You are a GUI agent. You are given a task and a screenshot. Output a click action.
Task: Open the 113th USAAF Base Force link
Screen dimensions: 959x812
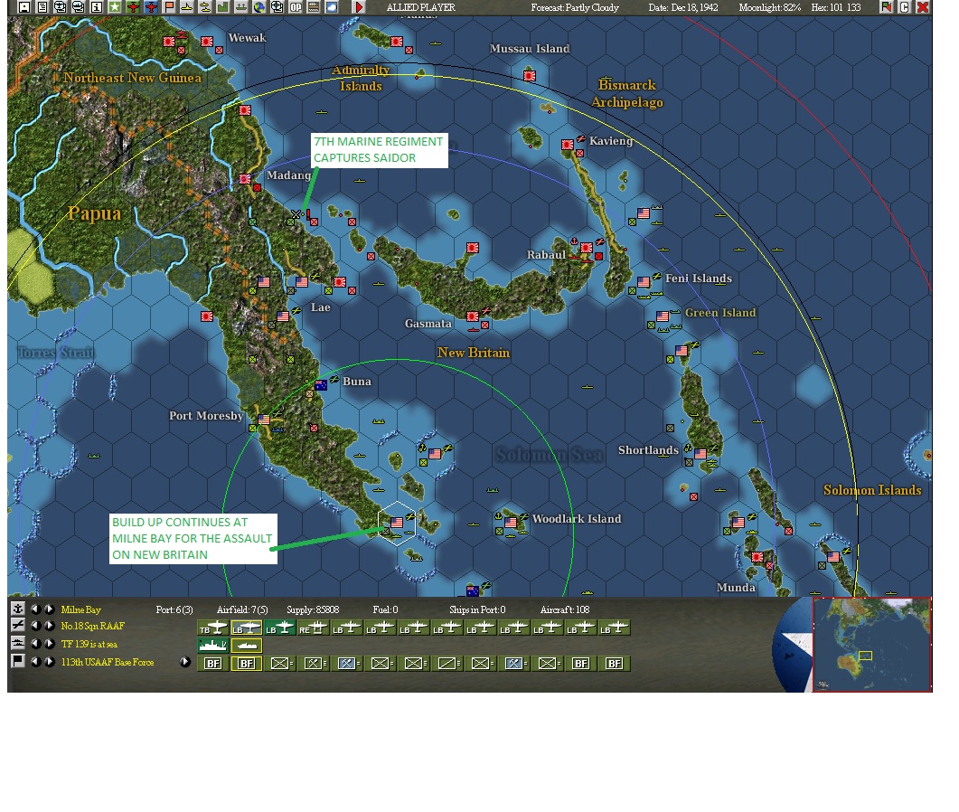(x=108, y=662)
